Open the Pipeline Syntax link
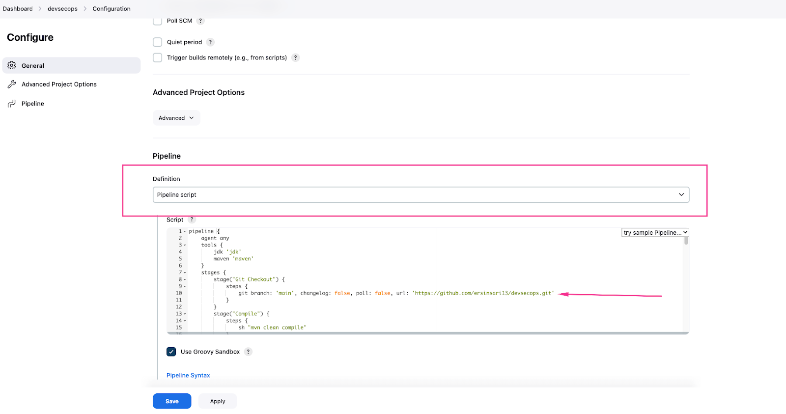 [x=188, y=375]
